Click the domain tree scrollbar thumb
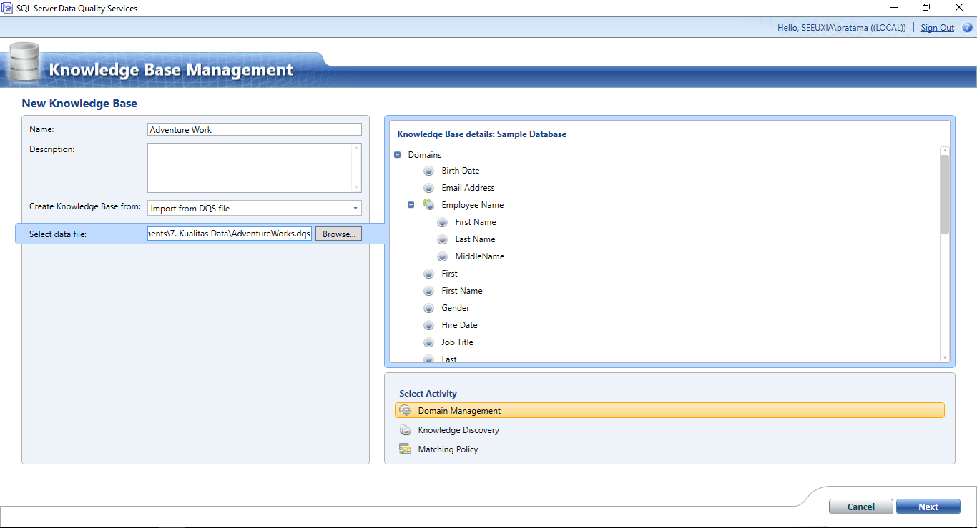The image size is (977, 528). point(945,194)
